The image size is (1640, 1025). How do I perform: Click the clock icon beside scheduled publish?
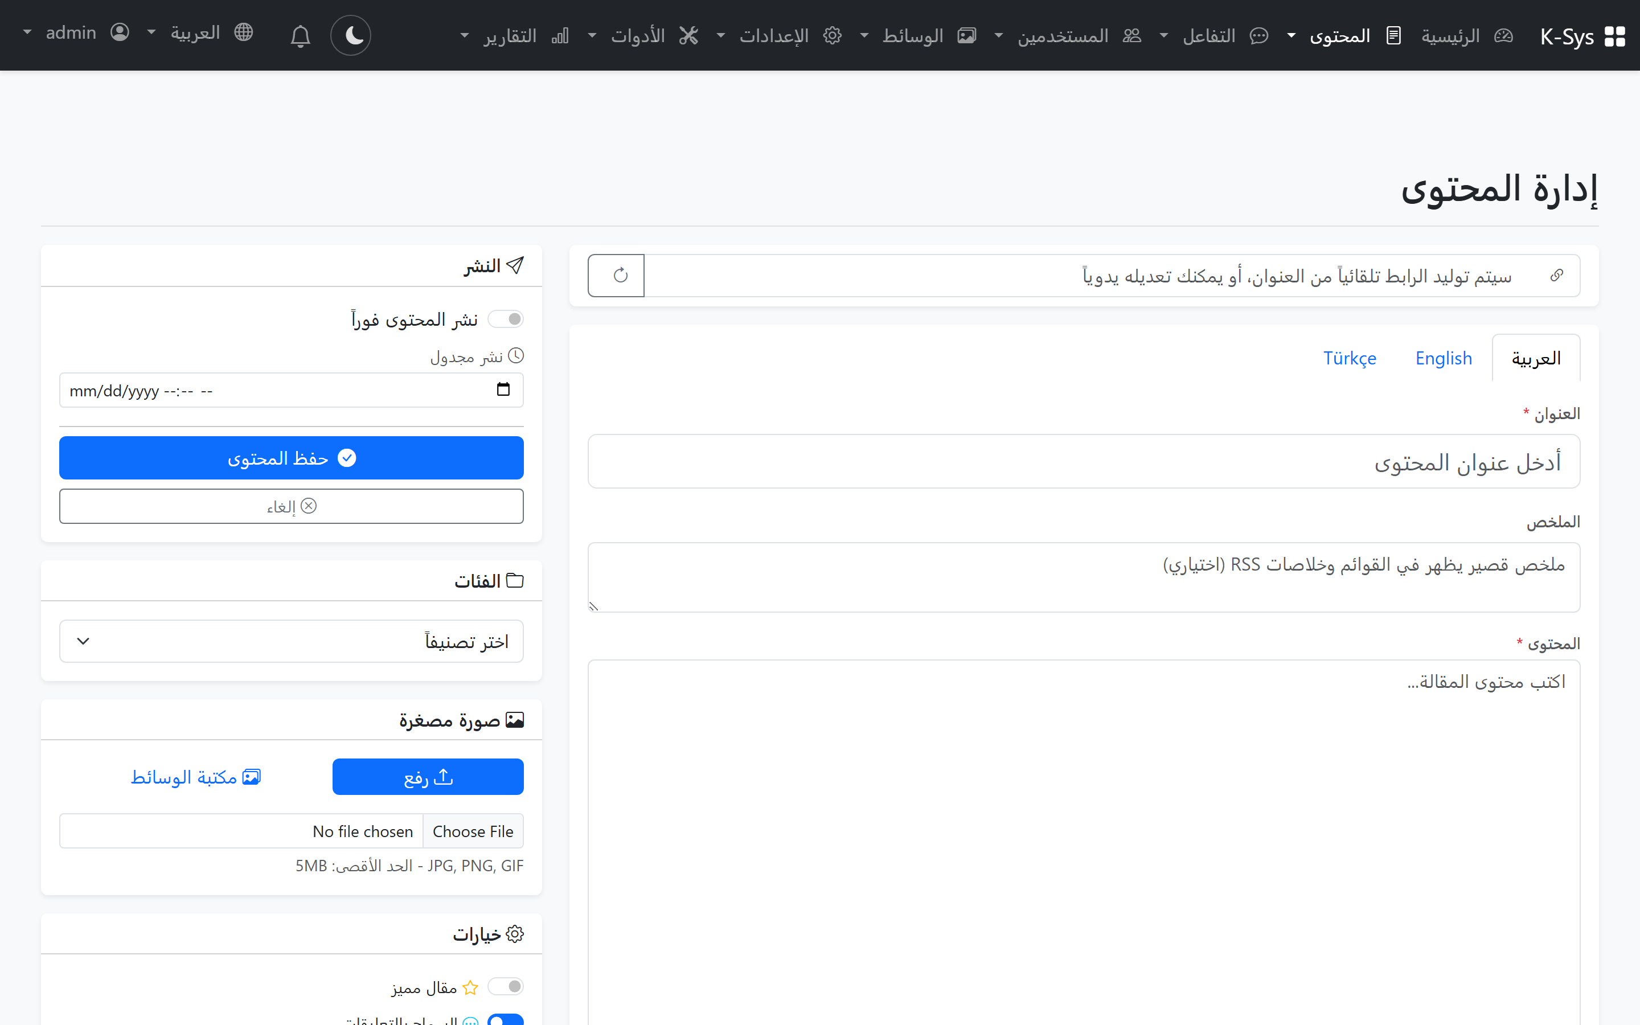click(x=516, y=355)
